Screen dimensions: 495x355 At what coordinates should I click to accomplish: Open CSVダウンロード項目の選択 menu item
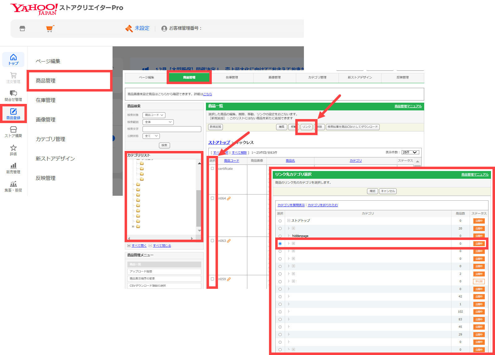click(x=164, y=286)
